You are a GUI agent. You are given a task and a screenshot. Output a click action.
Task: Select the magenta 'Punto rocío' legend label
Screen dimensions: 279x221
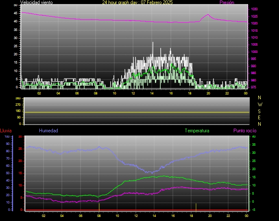pyautogui.click(x=245, y=131)
